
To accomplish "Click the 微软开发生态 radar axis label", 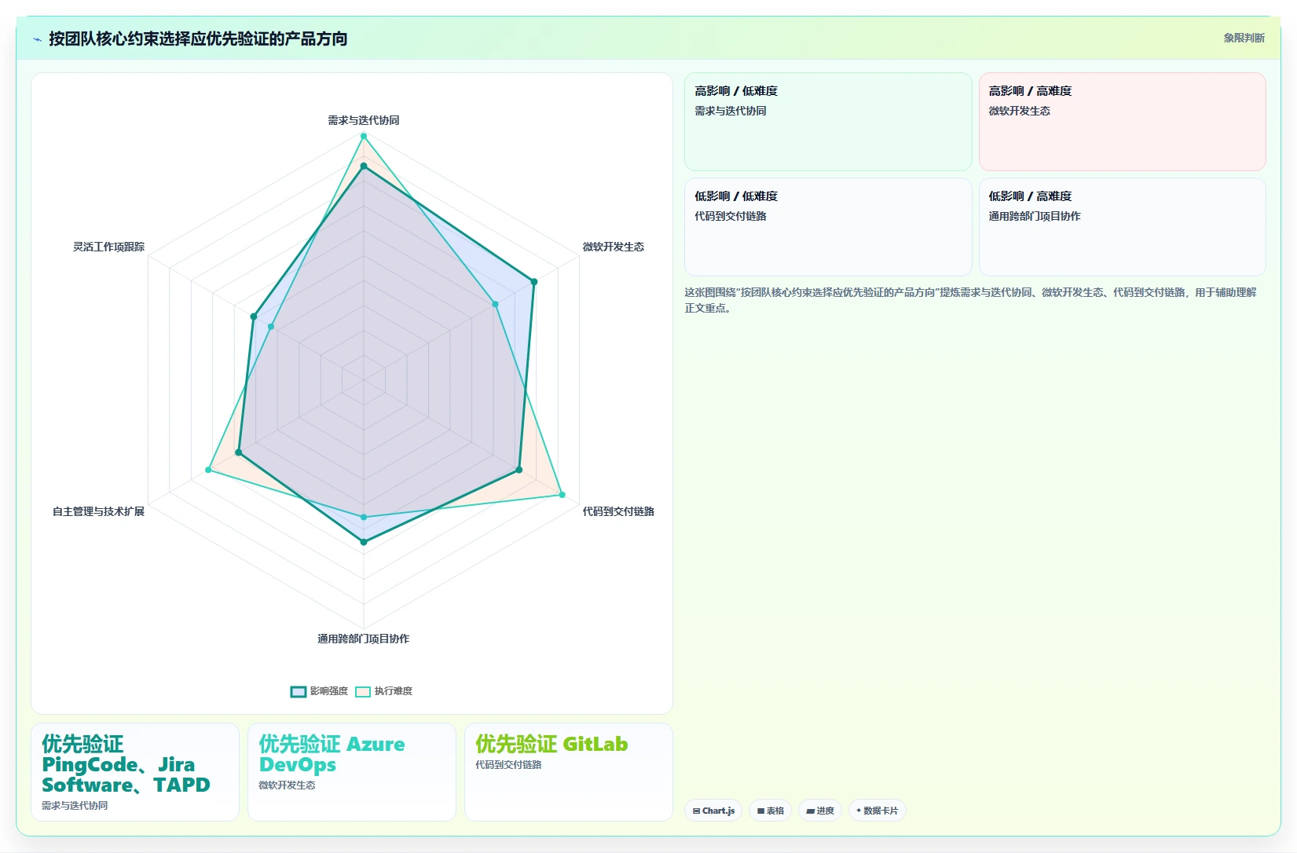I will pyautogui.click(x=613, y=247).
